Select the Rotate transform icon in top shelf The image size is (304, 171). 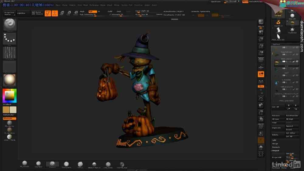[76, 13]
